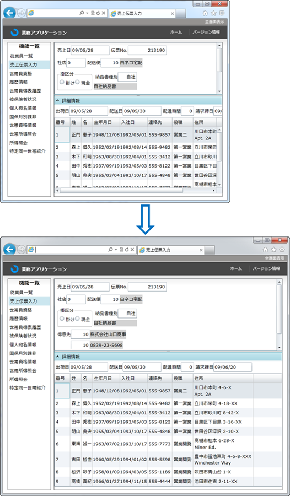290x496 pixels.
Task: Click 全画面表示 in the top window
Action: tap(214, 22)
